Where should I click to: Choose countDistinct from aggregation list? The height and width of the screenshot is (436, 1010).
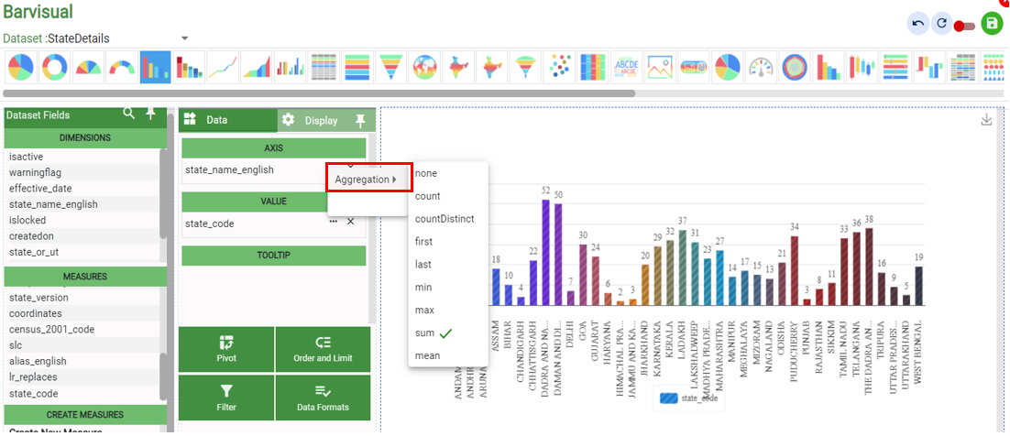tap(445, 219)
